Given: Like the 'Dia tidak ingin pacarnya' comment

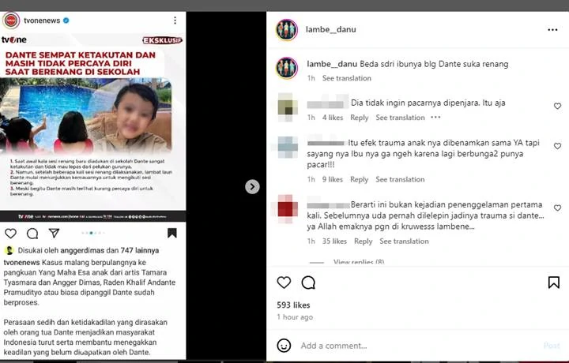Looking at the screenshot, I should coord(557,106).
